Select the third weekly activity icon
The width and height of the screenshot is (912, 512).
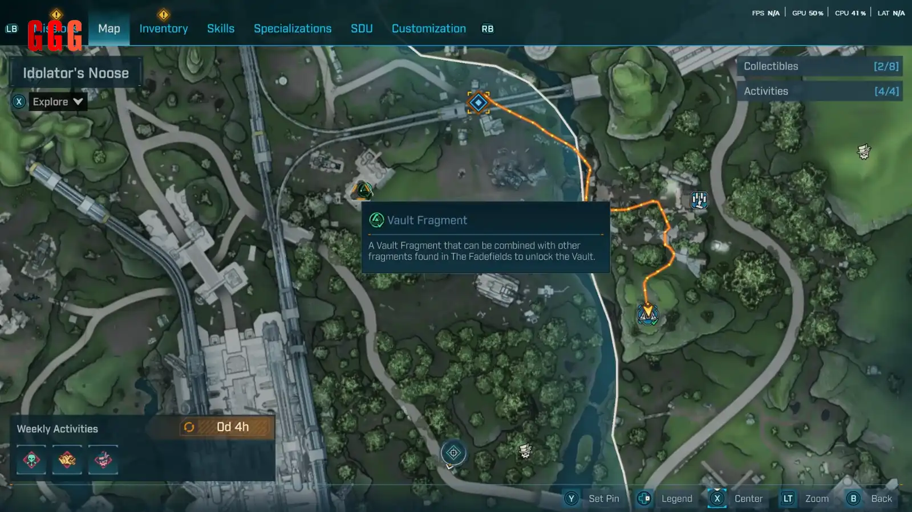[x=103, y=460]
